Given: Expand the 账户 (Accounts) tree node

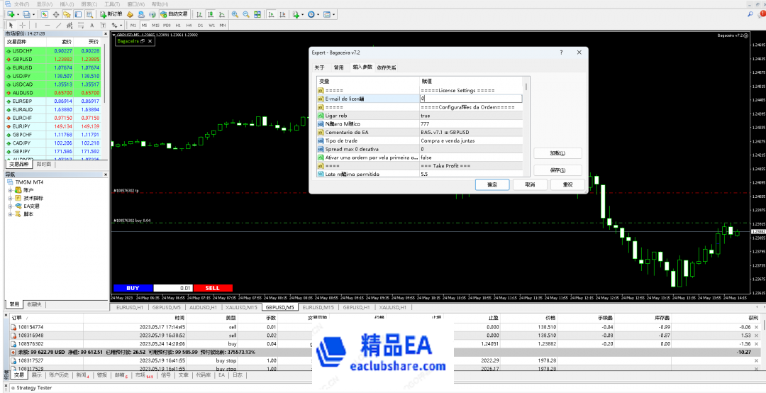Looking at the screenshot, I should tap(11, 190).
